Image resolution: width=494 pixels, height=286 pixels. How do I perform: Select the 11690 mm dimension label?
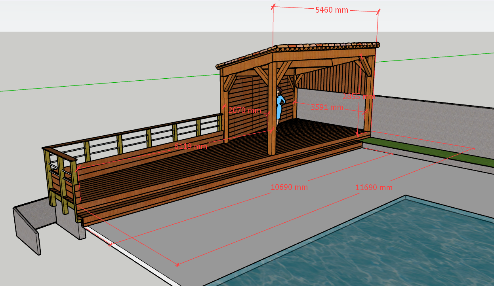point(374,188)
